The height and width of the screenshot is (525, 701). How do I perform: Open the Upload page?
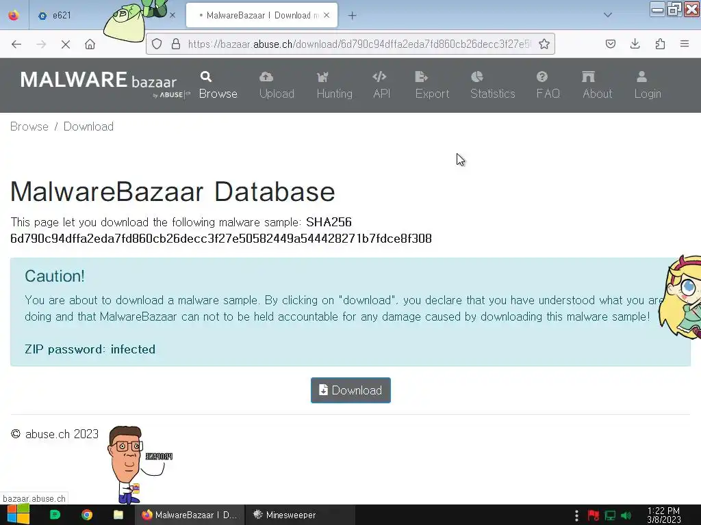click(x=277, y=85)
